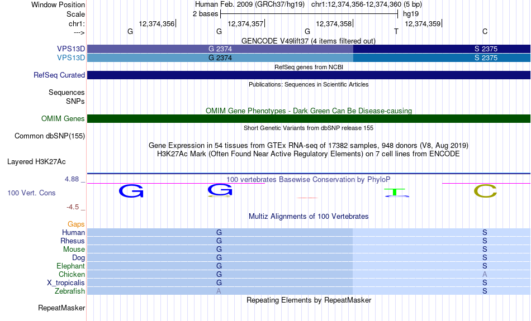Click the Scale label
The width and height of the screenshot is (531, 321).
(x=75, y=14)
